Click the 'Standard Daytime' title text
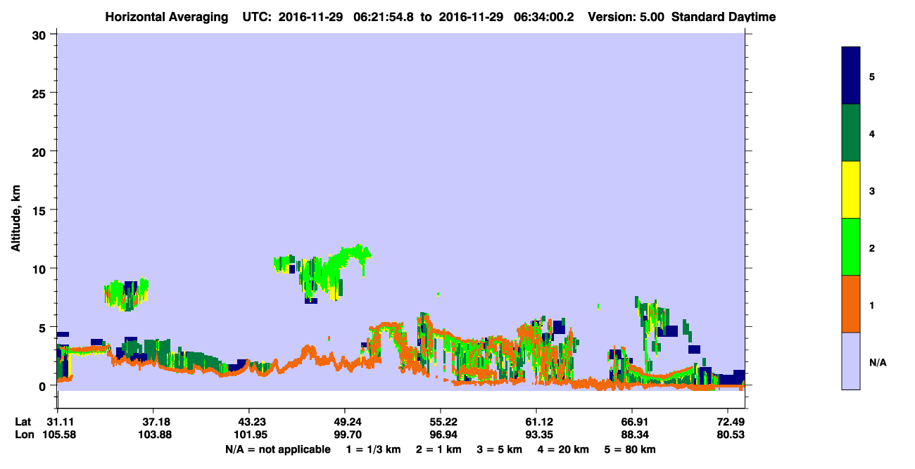The width and height of the screenshot is (915, 469). point(724,17)
